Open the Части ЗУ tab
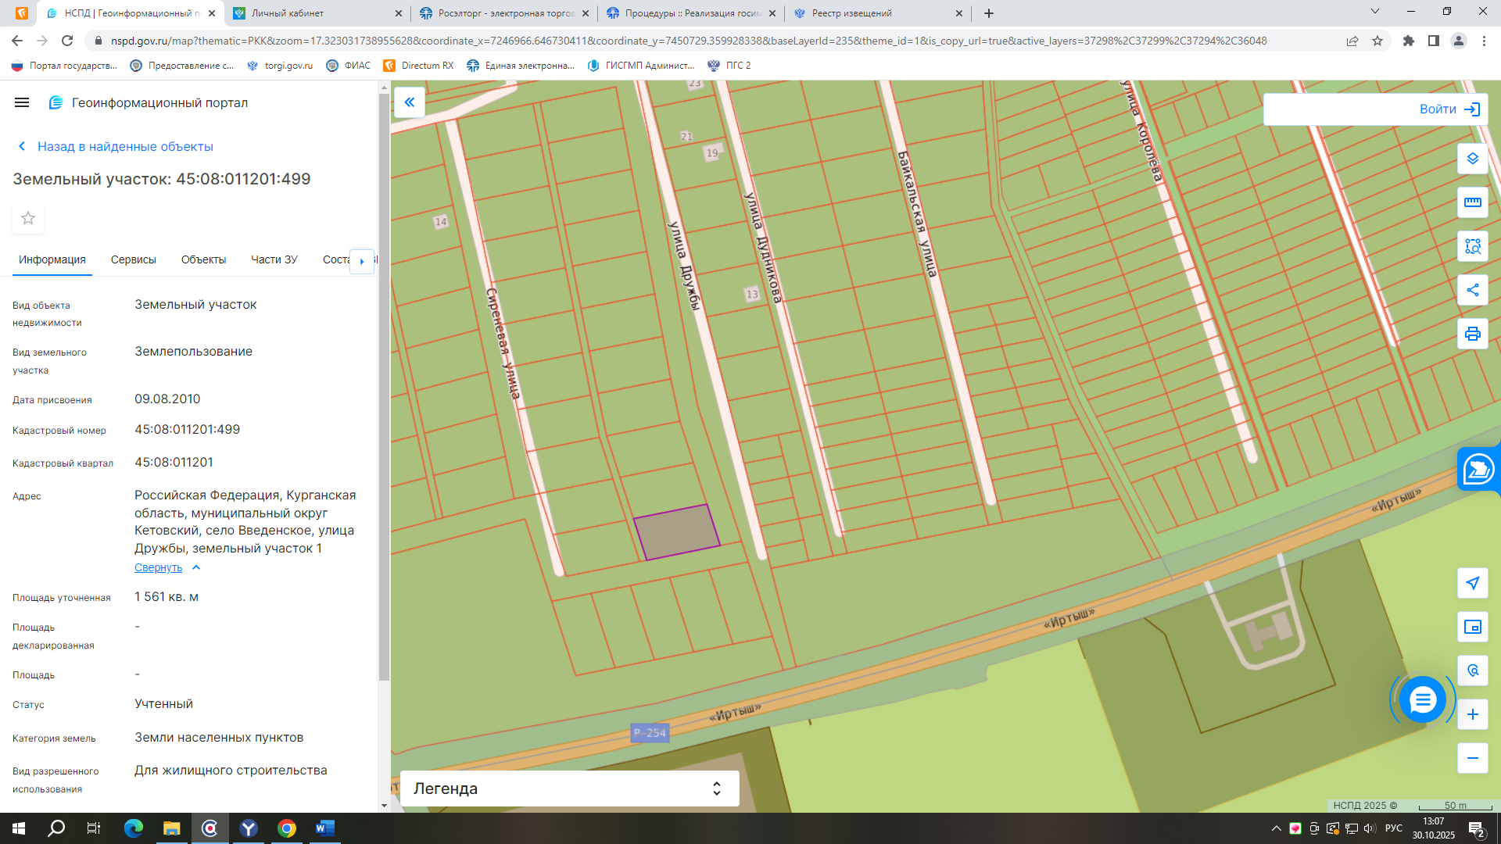The width and height of the screenshot is (1501, 844). 274,259
